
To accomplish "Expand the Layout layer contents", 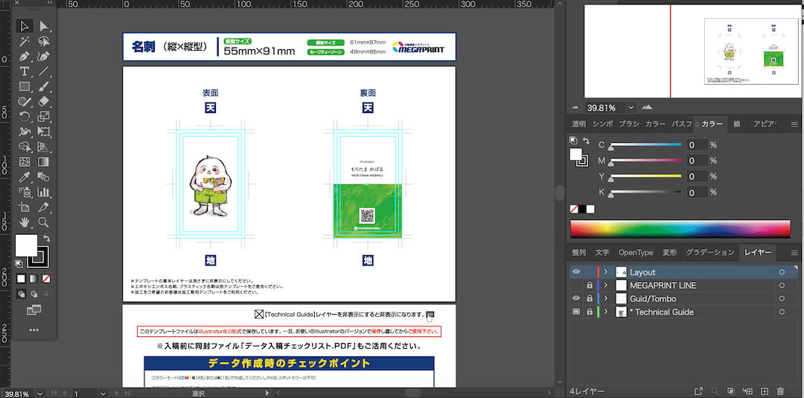I will pyautogui.click(x=606, y=272).
